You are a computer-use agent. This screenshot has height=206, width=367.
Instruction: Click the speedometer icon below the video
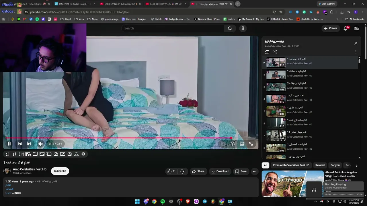coord(56,154)
